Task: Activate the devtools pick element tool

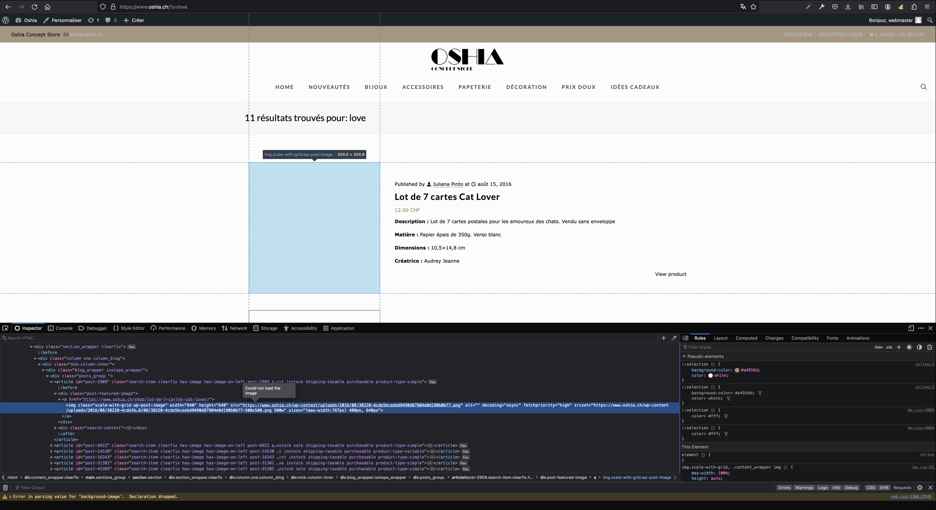Action: click(5, 328)
